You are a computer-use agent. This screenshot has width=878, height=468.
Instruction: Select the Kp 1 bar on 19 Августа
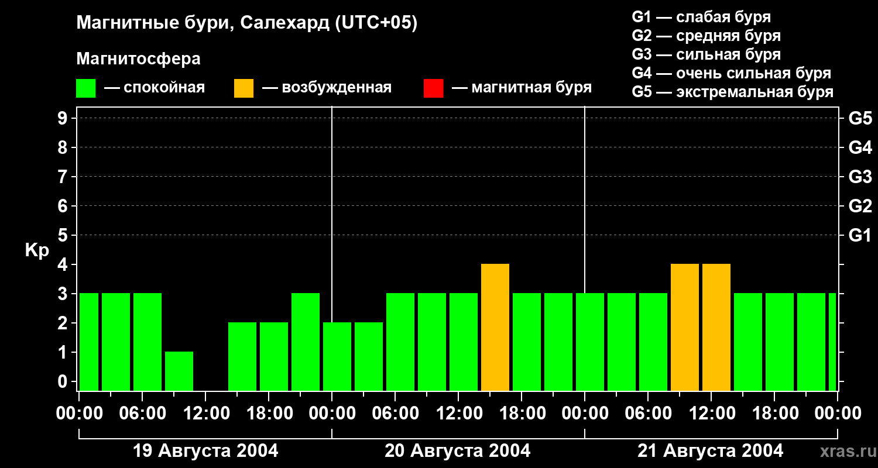179,371
